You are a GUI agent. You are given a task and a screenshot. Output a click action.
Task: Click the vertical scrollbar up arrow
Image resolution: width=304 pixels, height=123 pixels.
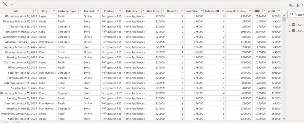point(284,16)
